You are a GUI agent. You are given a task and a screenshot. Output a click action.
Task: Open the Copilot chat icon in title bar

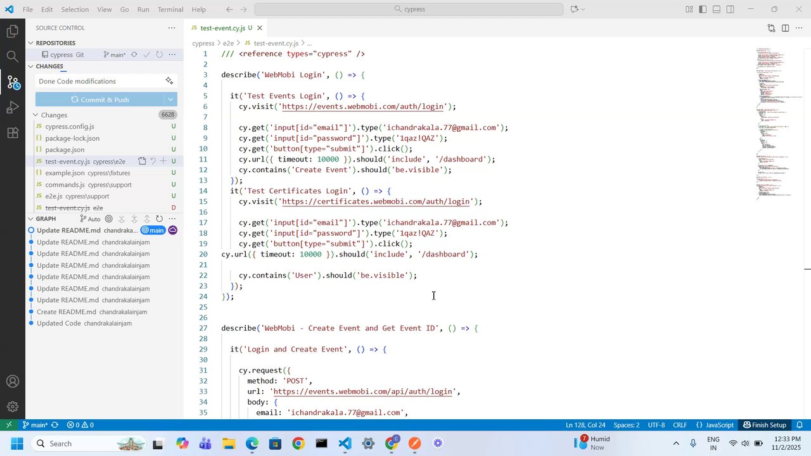click(574, 9)
